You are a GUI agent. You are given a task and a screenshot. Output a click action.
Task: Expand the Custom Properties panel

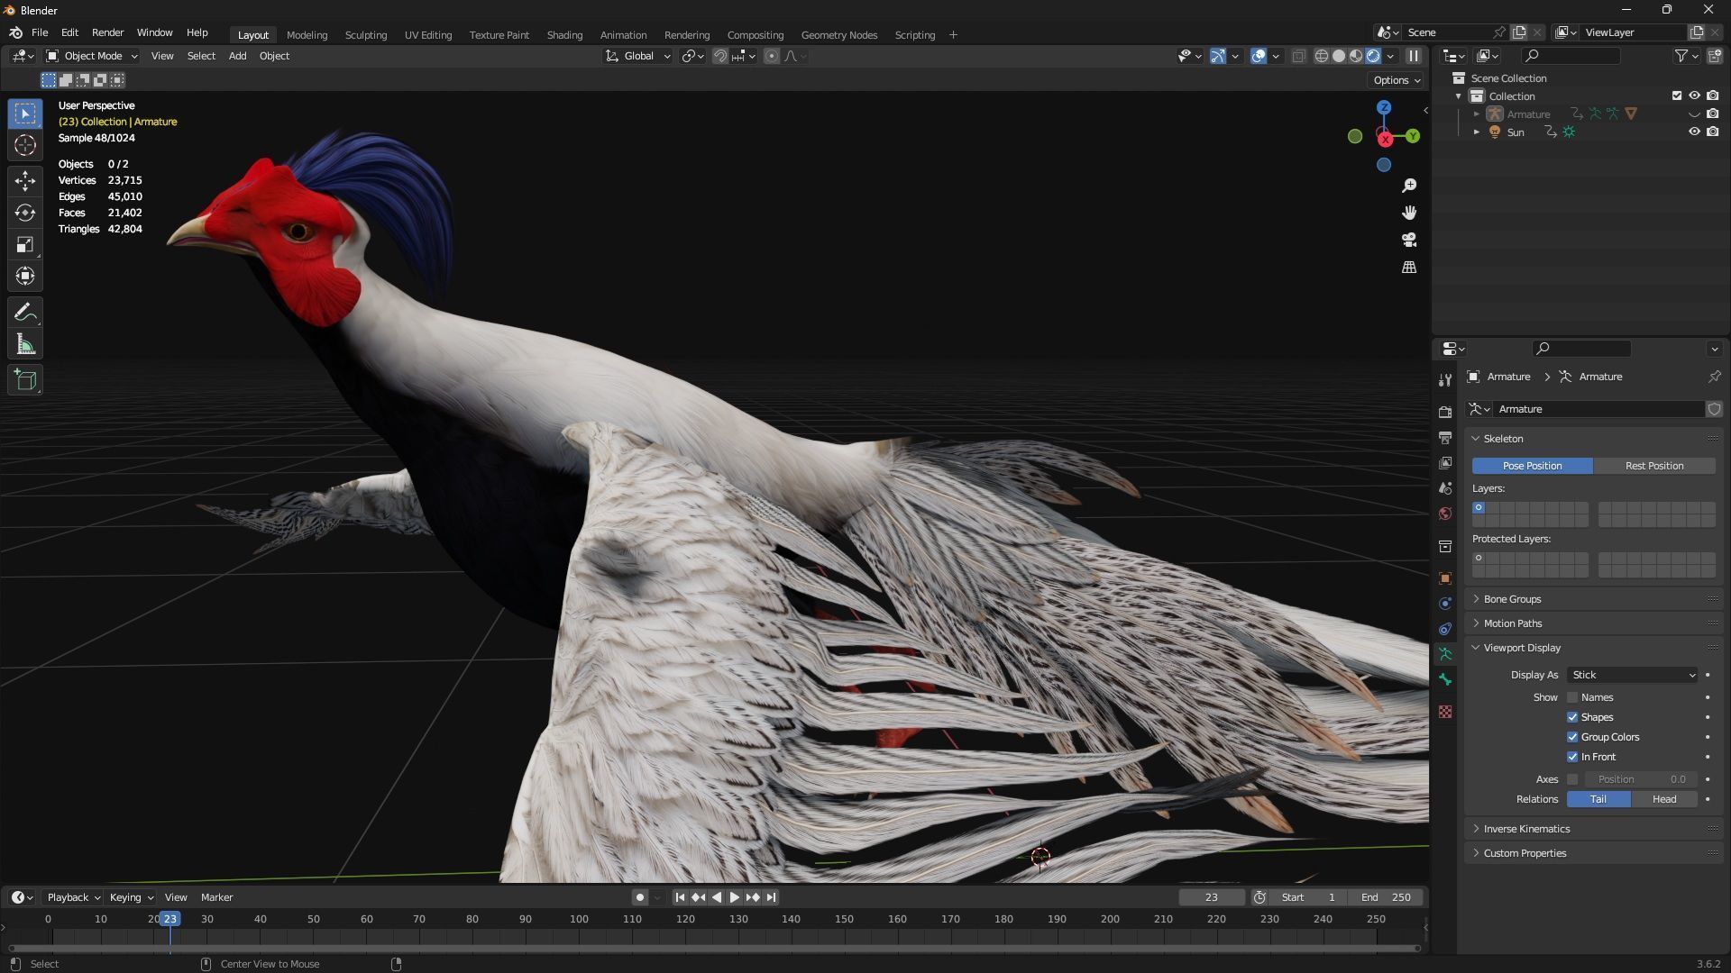pos(1525,853)
